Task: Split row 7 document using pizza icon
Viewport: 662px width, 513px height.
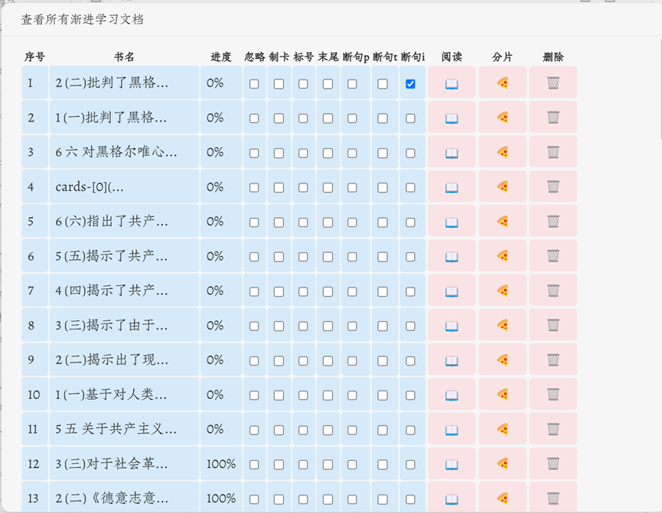Action: 502,291
